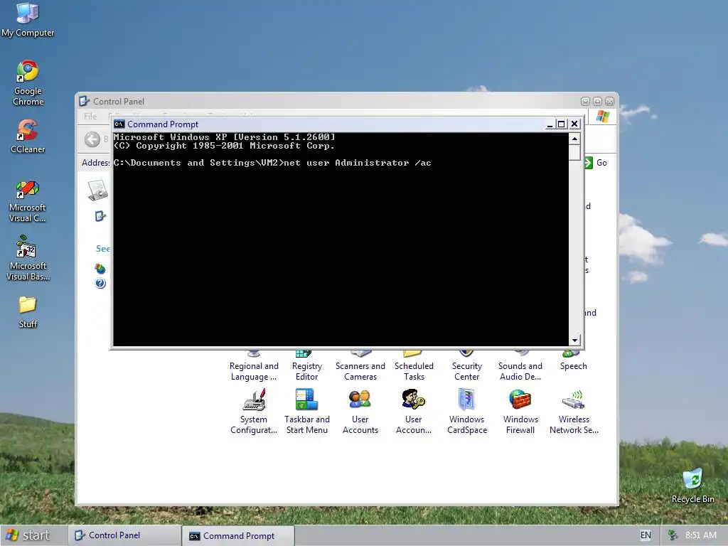728x546 pixels.
Task: Open User Accounts with two people icon
Action: tap(360, 412)
